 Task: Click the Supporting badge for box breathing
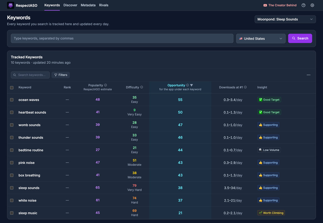[x=268, y=175]
